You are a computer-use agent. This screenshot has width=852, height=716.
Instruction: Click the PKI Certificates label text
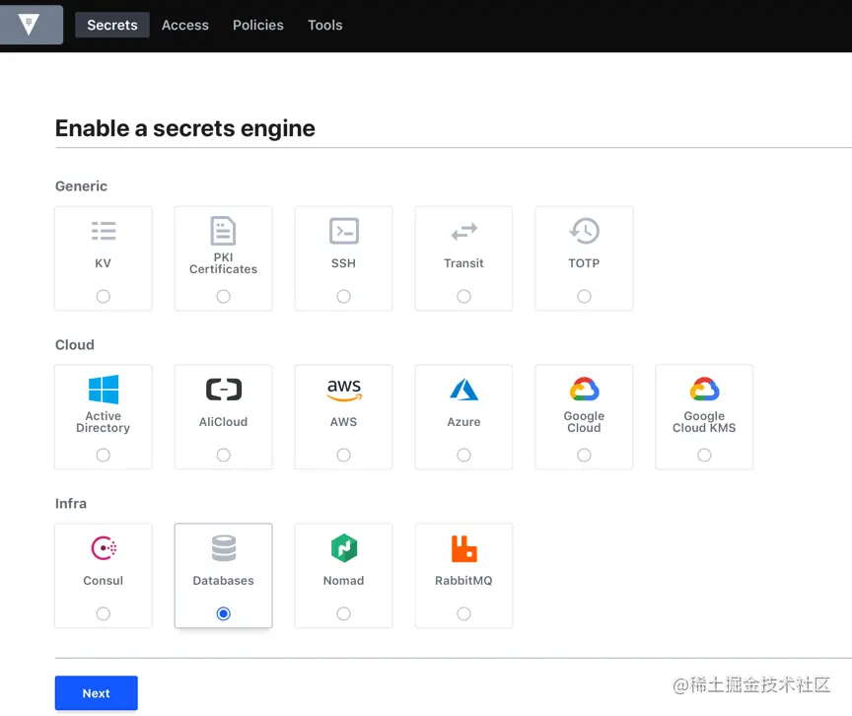[223, 263]
